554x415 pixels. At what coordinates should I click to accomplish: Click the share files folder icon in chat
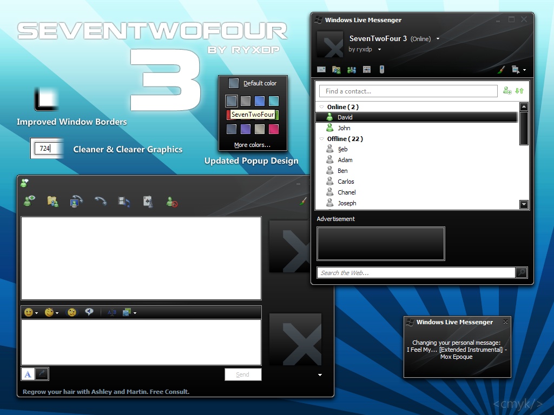(x=53, y=202)
